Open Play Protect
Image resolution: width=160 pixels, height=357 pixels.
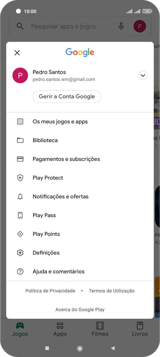tap(20, 178)
